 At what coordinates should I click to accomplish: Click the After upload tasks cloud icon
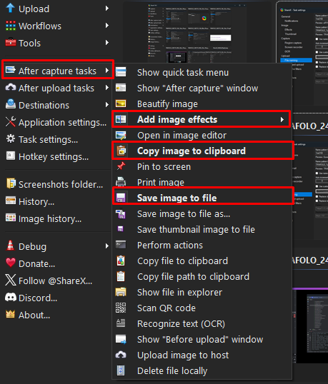pos(11,87)
